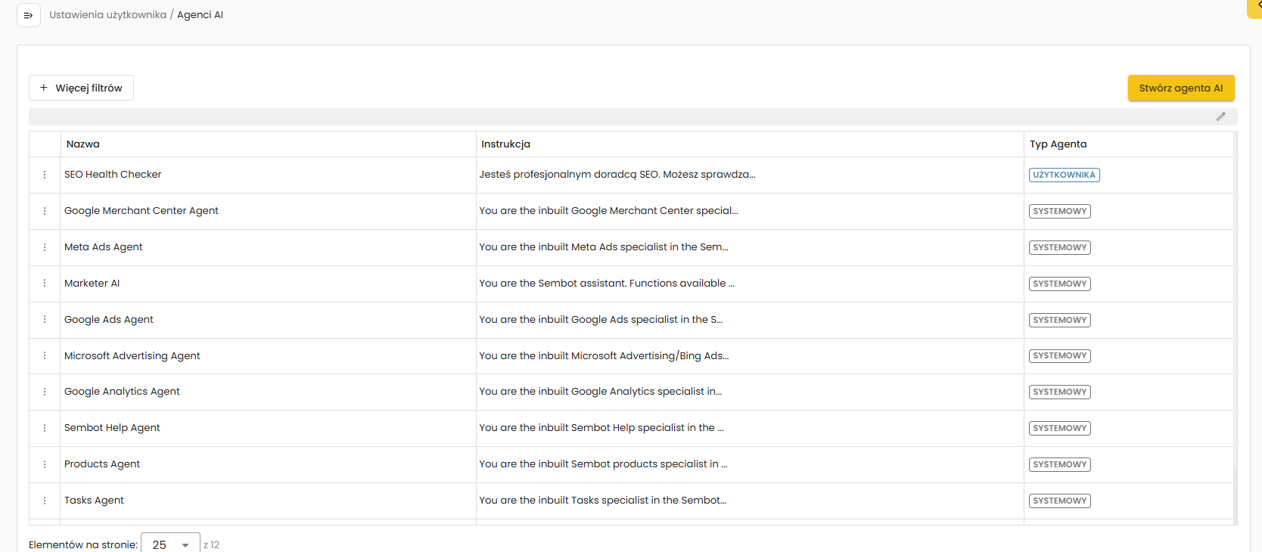Screen dimensions: 1262x552
Task: Open row options for Microsoft Advertising Agent
Action: (x=45, y=356)
